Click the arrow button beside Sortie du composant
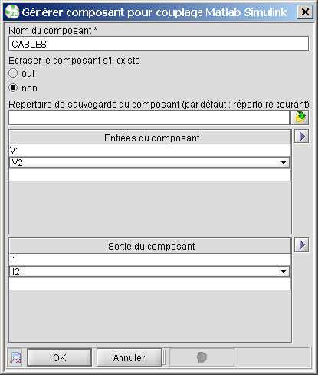The image size is (318, 375). 302,245
